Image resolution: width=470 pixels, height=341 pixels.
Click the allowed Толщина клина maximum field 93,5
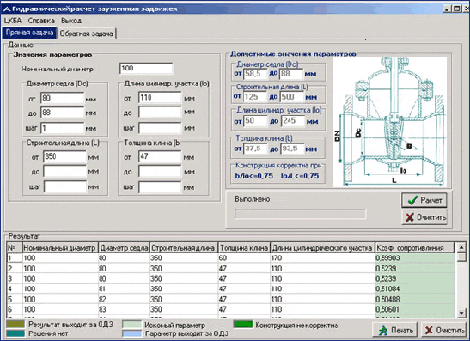click(x=292, y=148)
